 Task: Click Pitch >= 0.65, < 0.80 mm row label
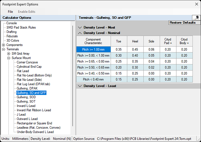tap(93, 62)
